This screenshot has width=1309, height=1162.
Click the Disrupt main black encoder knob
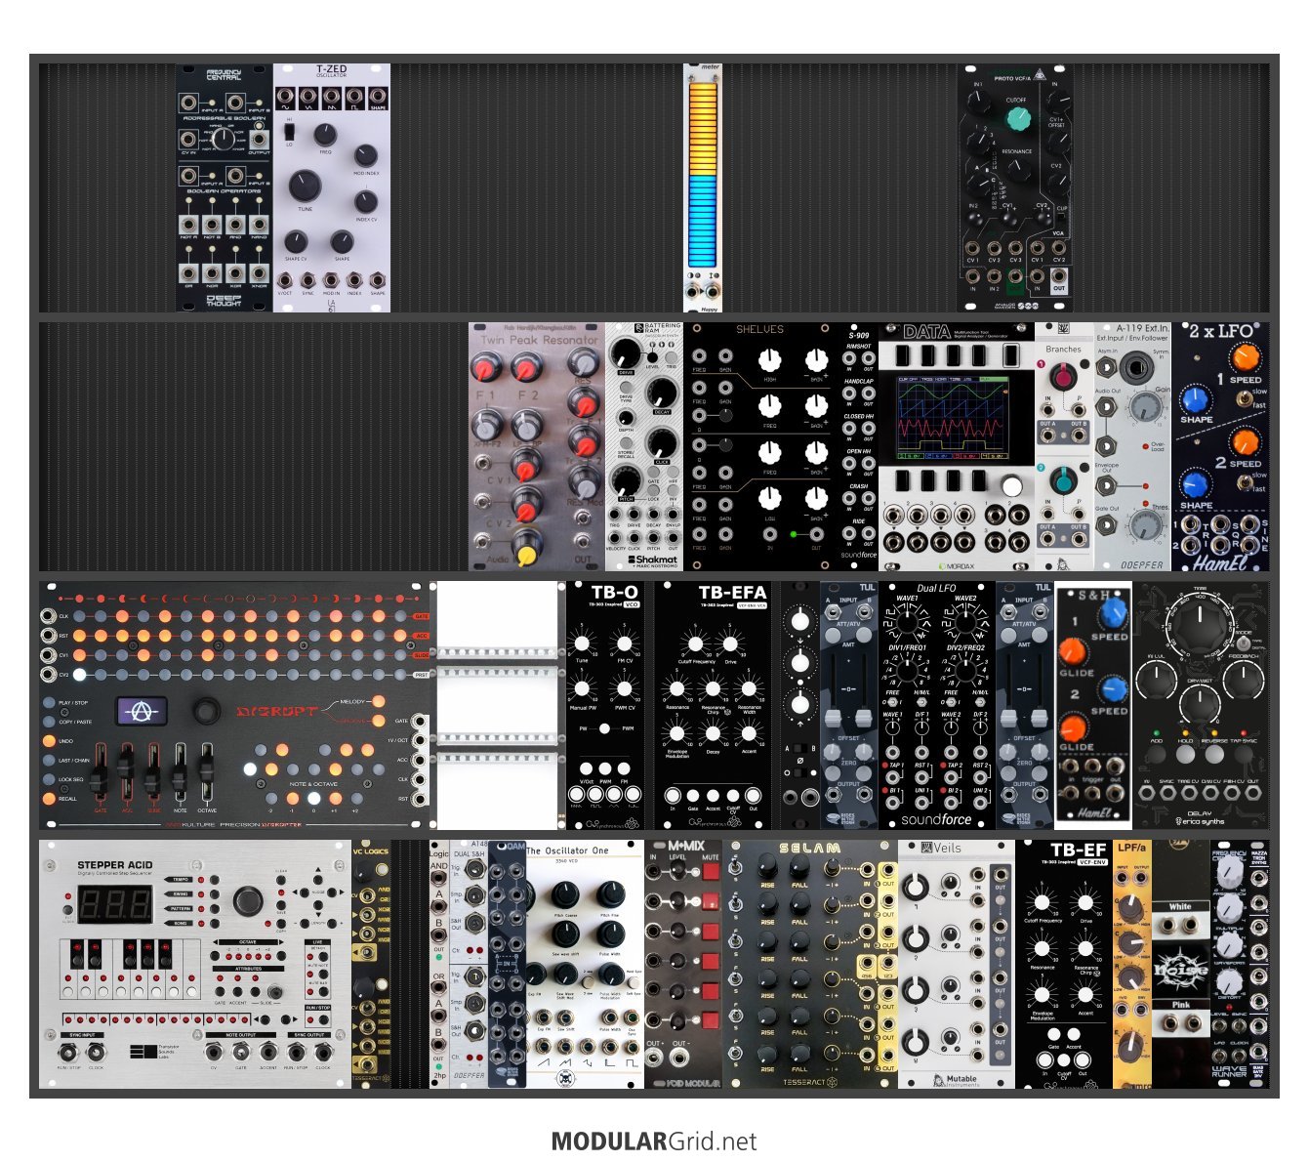click(x=206, y=710)
